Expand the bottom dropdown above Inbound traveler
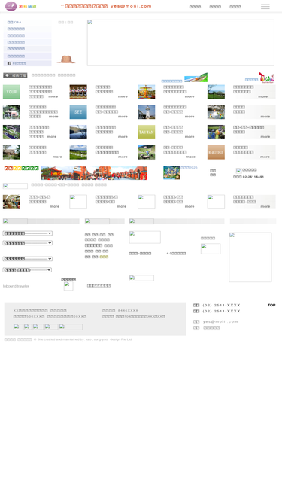282x502 pixels. [x=27, y=270]
